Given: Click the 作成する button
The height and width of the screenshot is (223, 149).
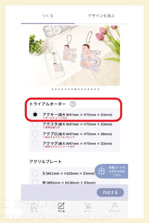Looking at the screenshot, I should [110, 193].
